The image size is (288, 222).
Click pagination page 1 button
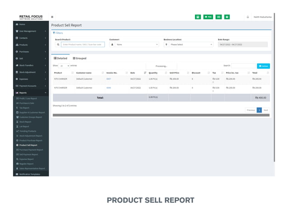coord(259,110)
